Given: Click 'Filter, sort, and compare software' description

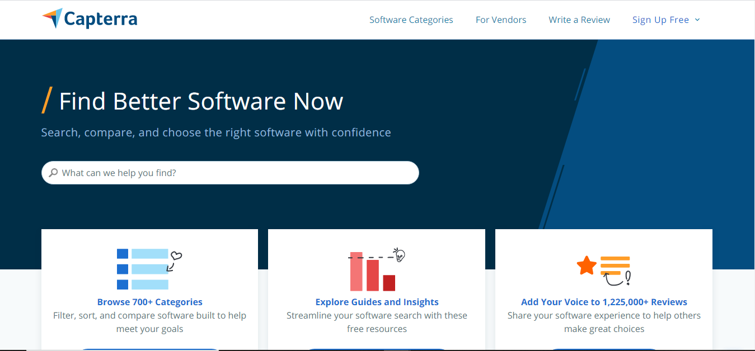Looking at the screenshot, I should pos(150,322).
